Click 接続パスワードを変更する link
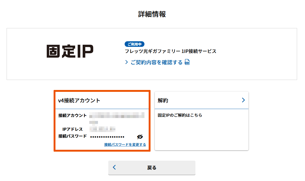The width and height of the screenshot is (305, 181). click(x=125, y=144)
